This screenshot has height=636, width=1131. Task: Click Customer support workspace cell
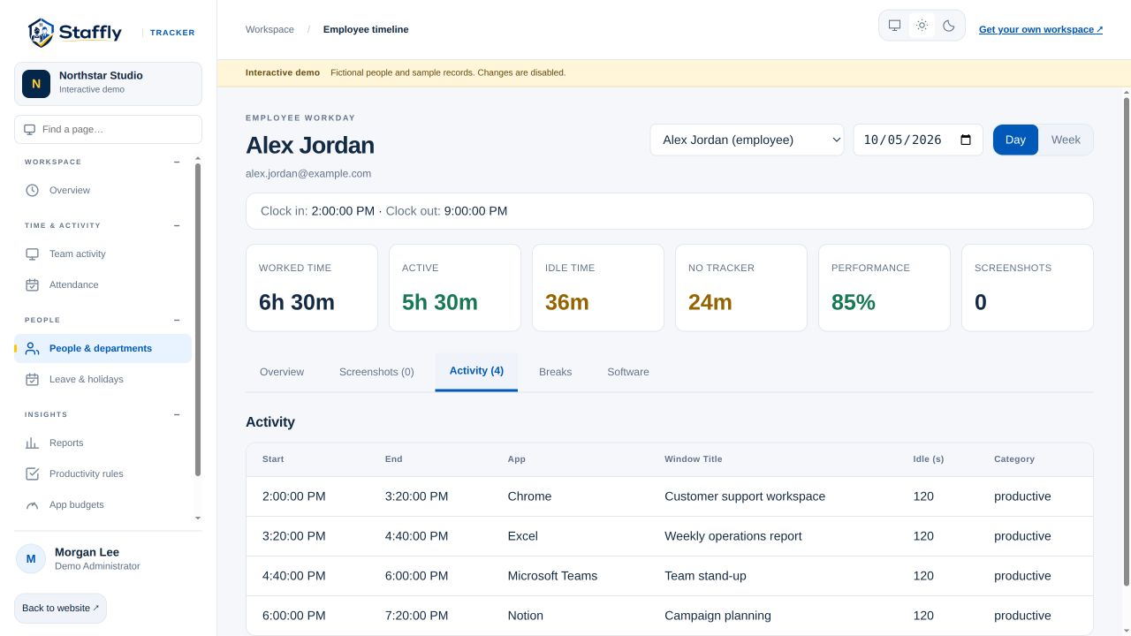(745, 496)
